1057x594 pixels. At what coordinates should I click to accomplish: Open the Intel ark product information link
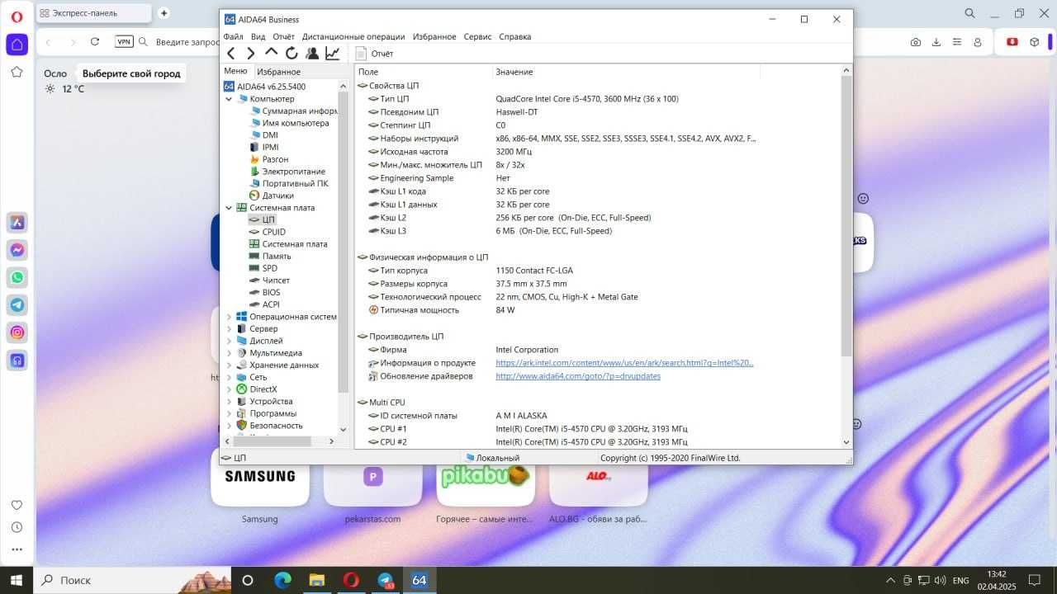(624, 363)
